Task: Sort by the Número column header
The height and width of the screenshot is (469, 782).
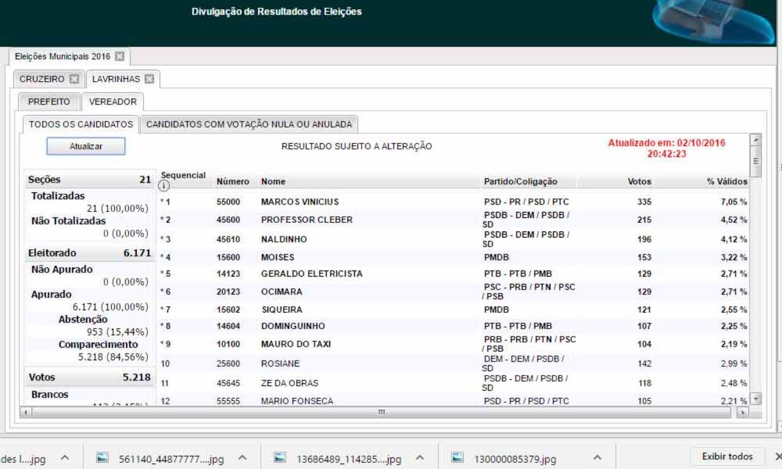Action: point(233,181)
